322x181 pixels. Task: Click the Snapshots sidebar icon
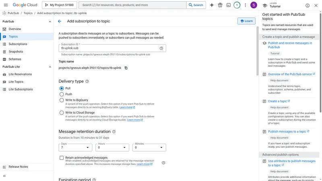click(x=4, y=52)
